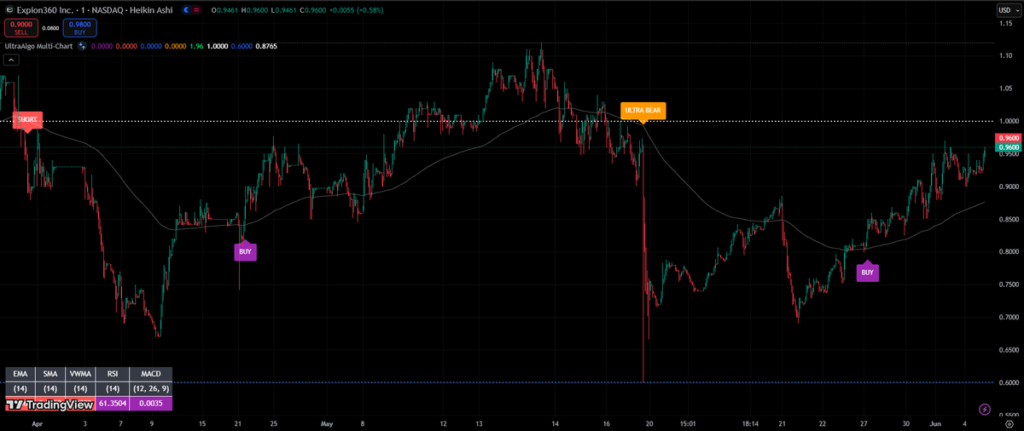Select the MACD value 0.0035 cell

pos(150,404)
